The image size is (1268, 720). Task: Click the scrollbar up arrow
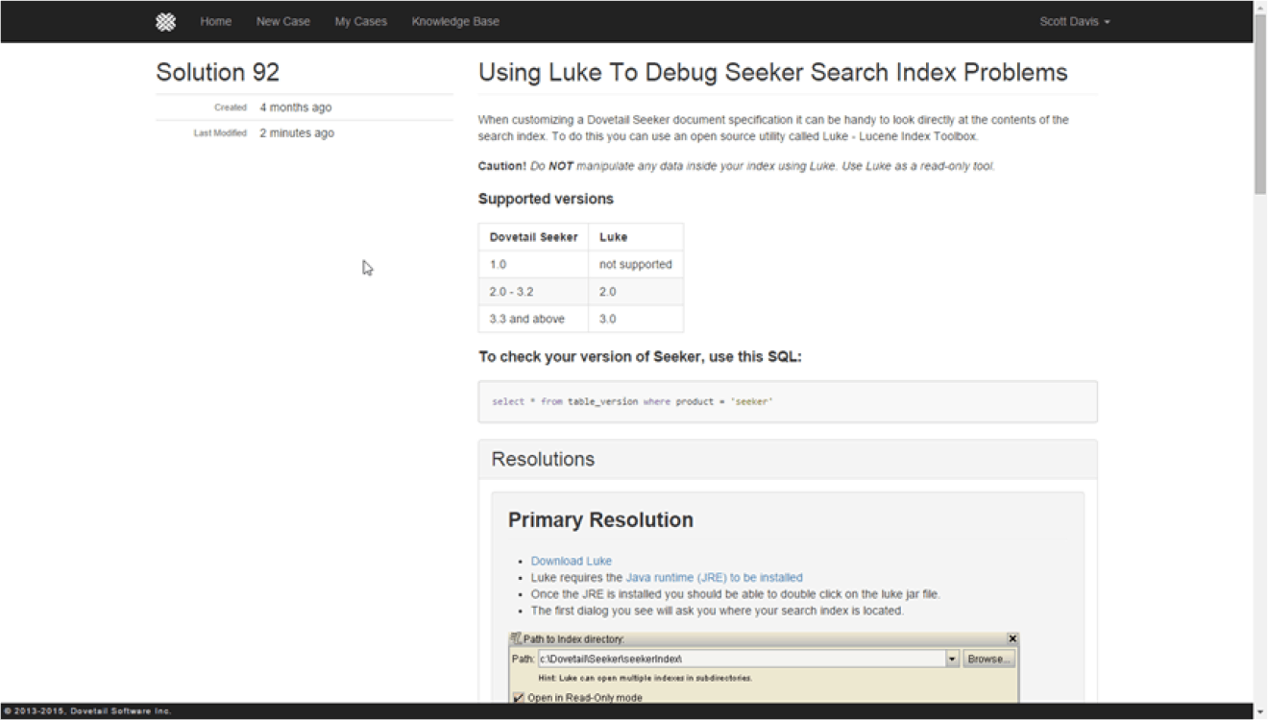point(1259,6)
